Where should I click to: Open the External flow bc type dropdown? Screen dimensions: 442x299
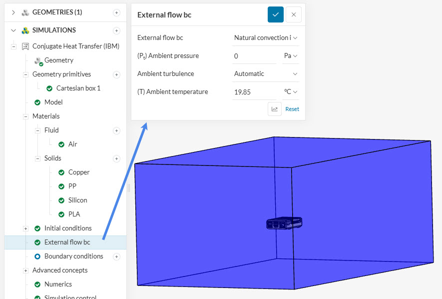pos(266,37)
